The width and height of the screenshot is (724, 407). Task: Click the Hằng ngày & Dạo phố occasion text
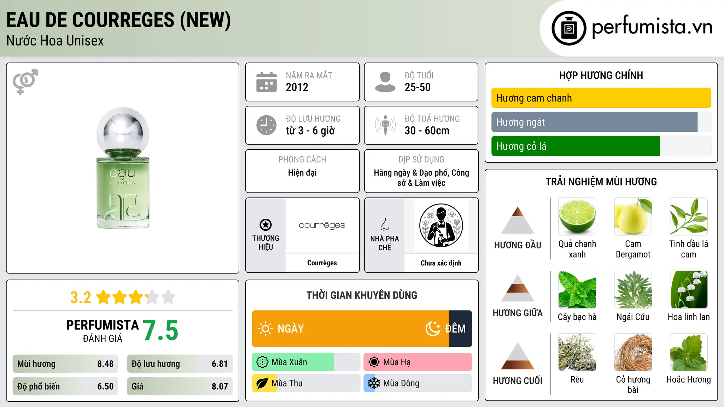coord(421,178)
